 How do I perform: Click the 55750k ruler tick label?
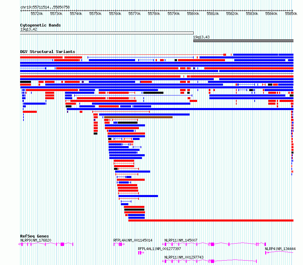pos(95,14)
